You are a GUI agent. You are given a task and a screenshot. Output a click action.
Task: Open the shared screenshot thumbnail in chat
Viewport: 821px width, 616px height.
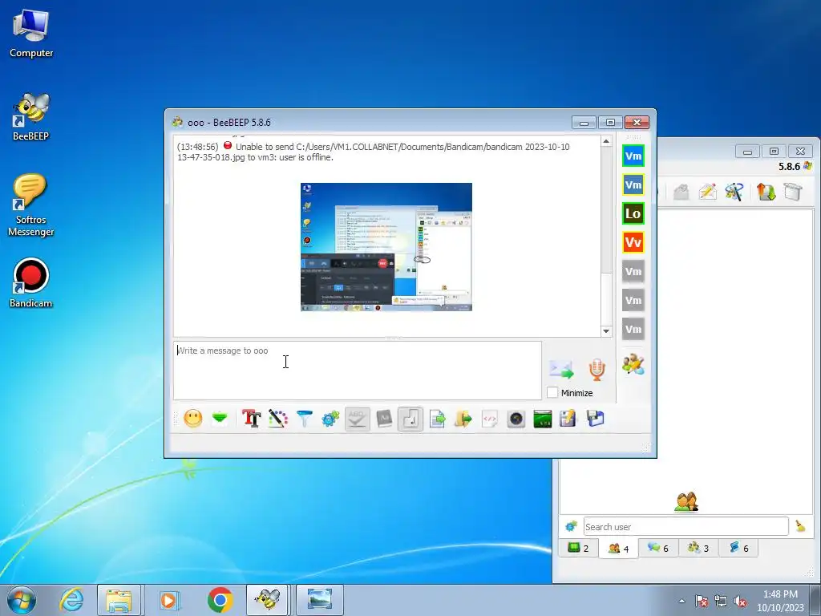click(386, 247)
